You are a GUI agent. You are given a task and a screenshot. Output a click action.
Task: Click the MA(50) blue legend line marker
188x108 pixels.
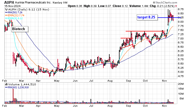(6, 13)
